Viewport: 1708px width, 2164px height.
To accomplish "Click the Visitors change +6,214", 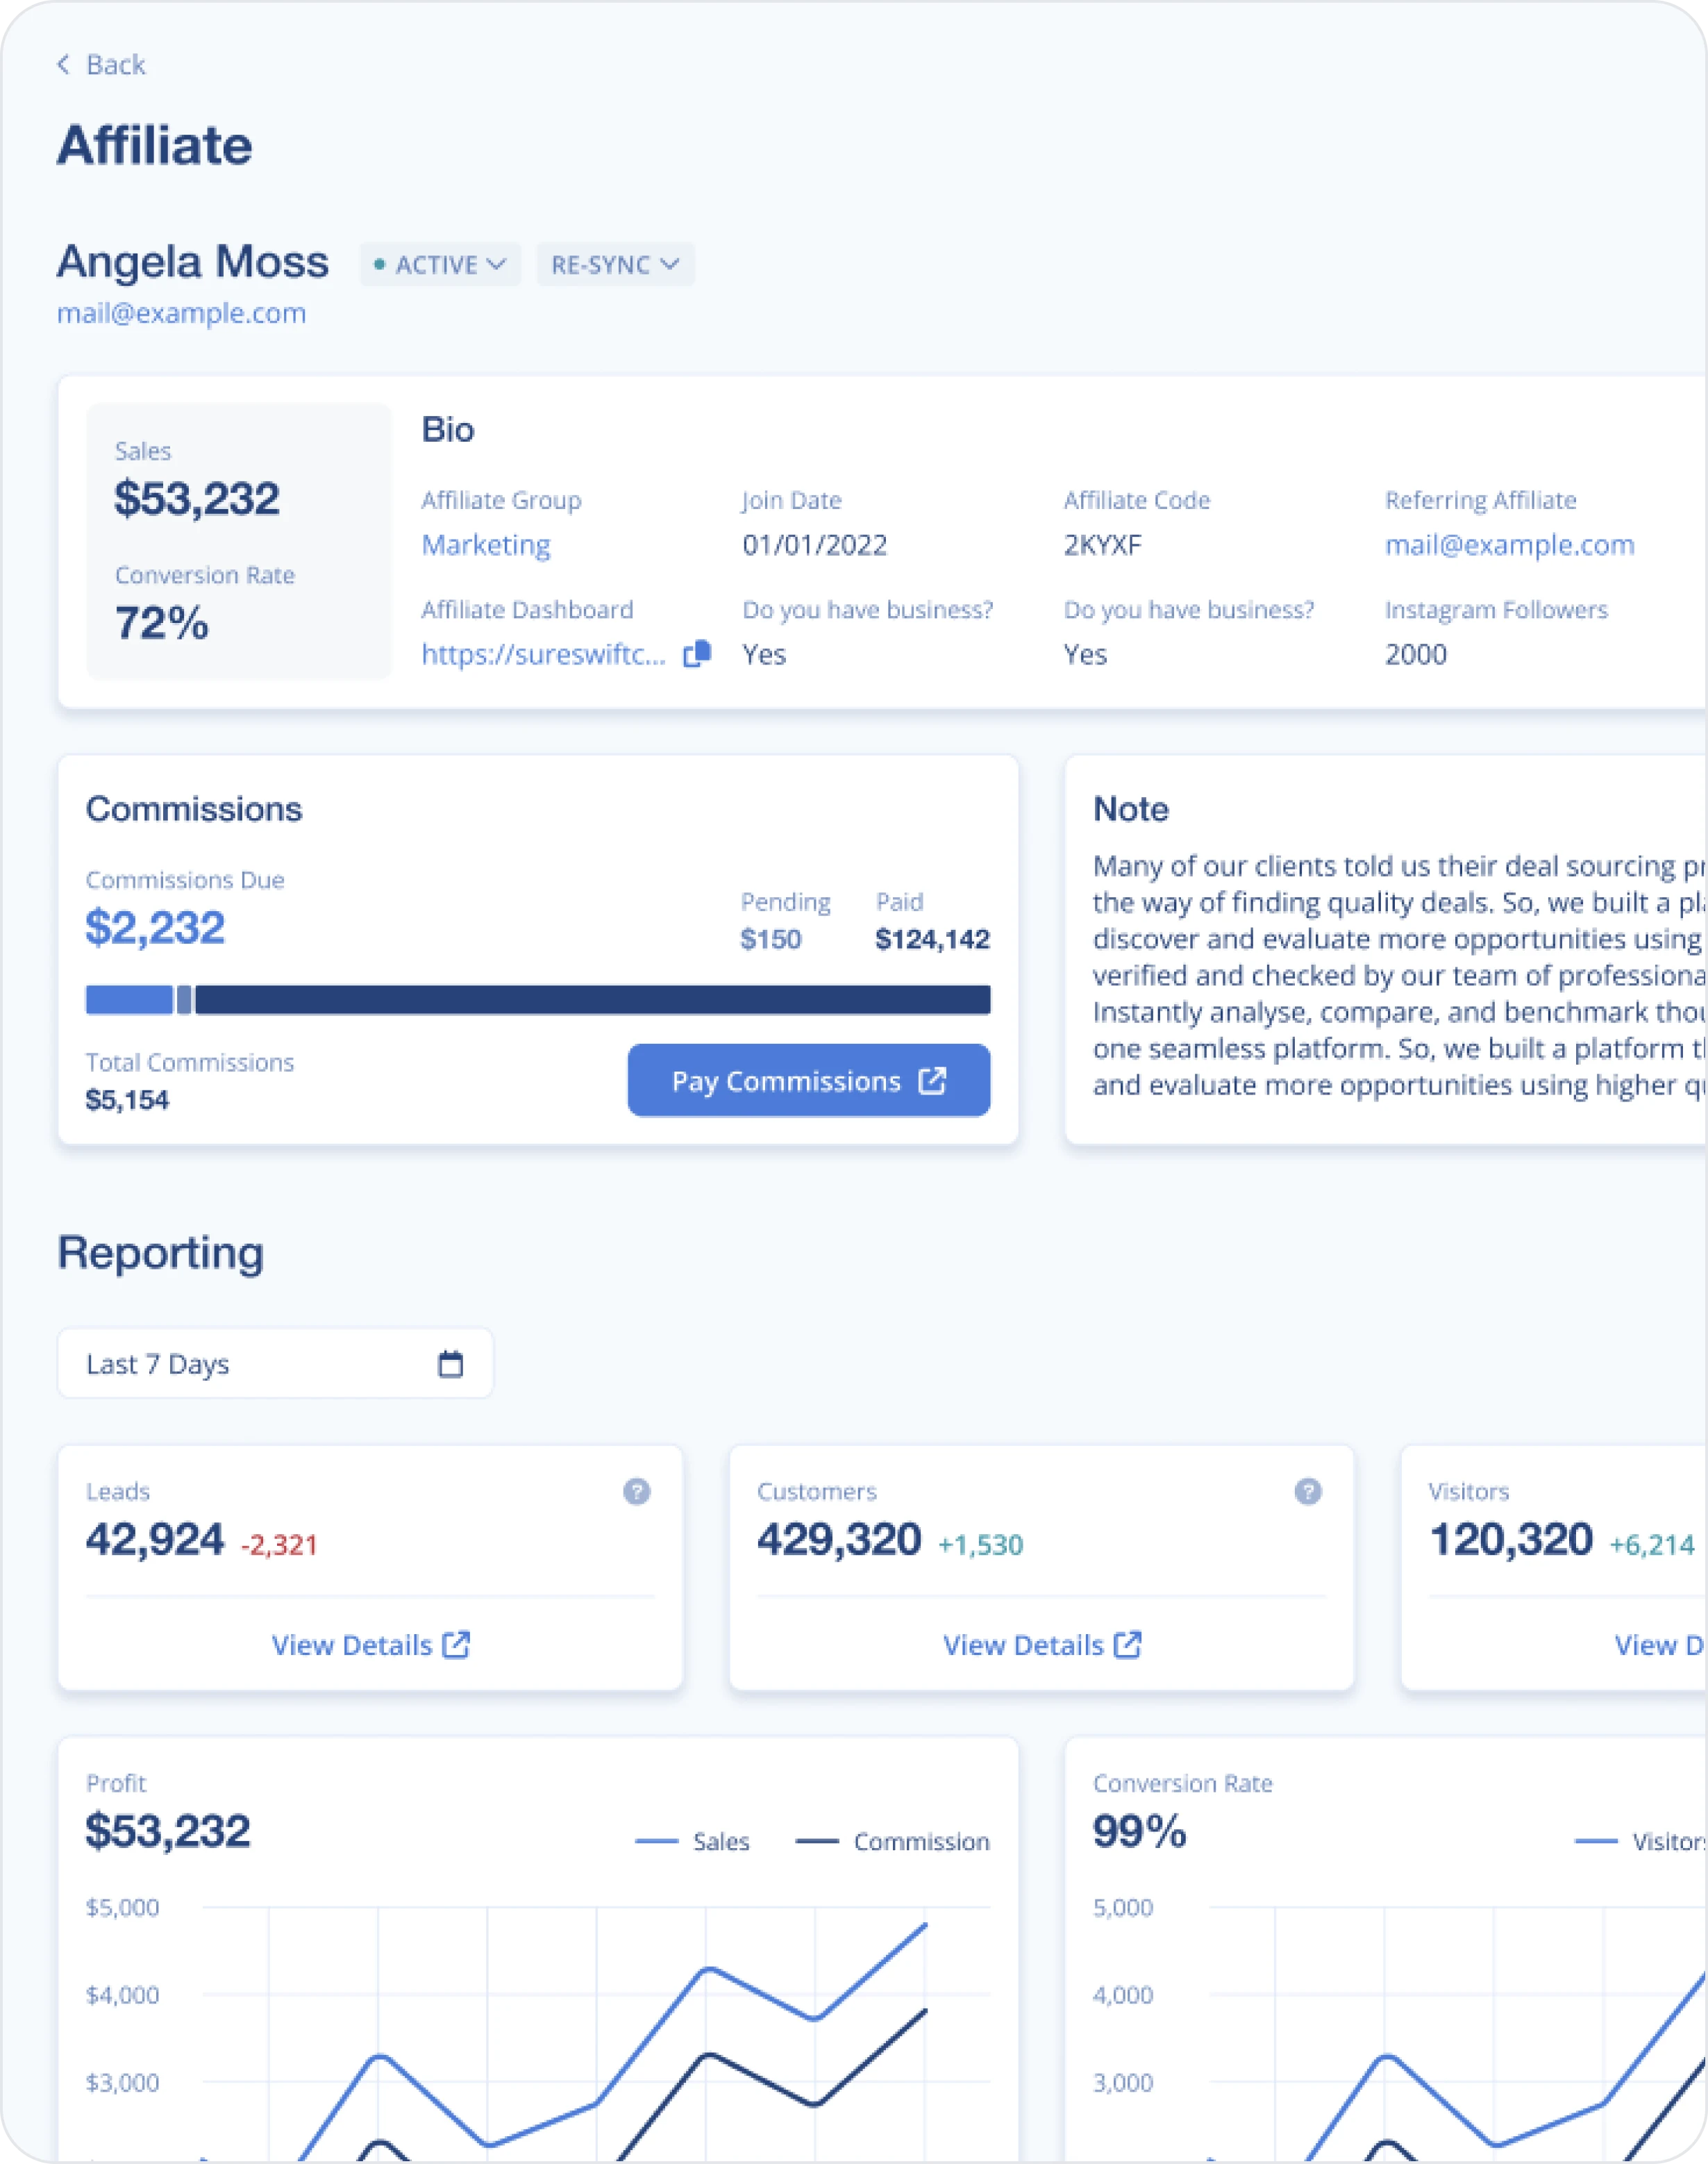I will tap(1651, 1545).
